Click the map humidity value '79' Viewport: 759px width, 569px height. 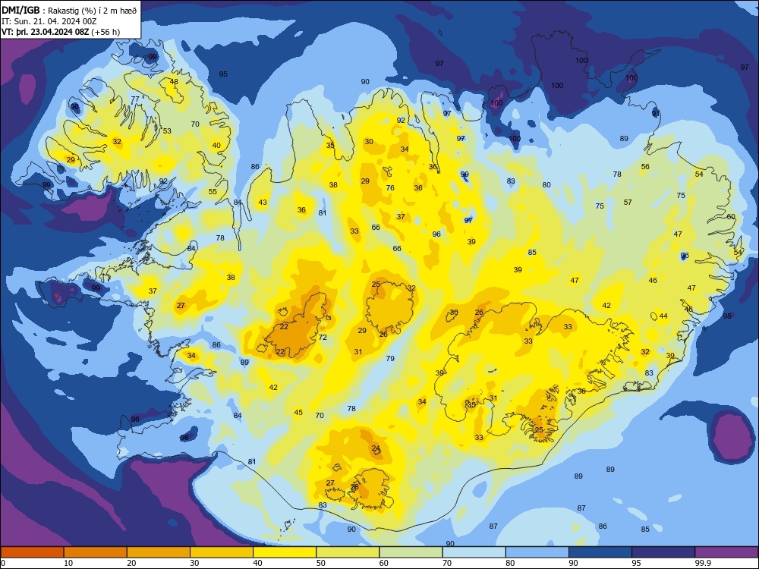click(x=390, y=359)
